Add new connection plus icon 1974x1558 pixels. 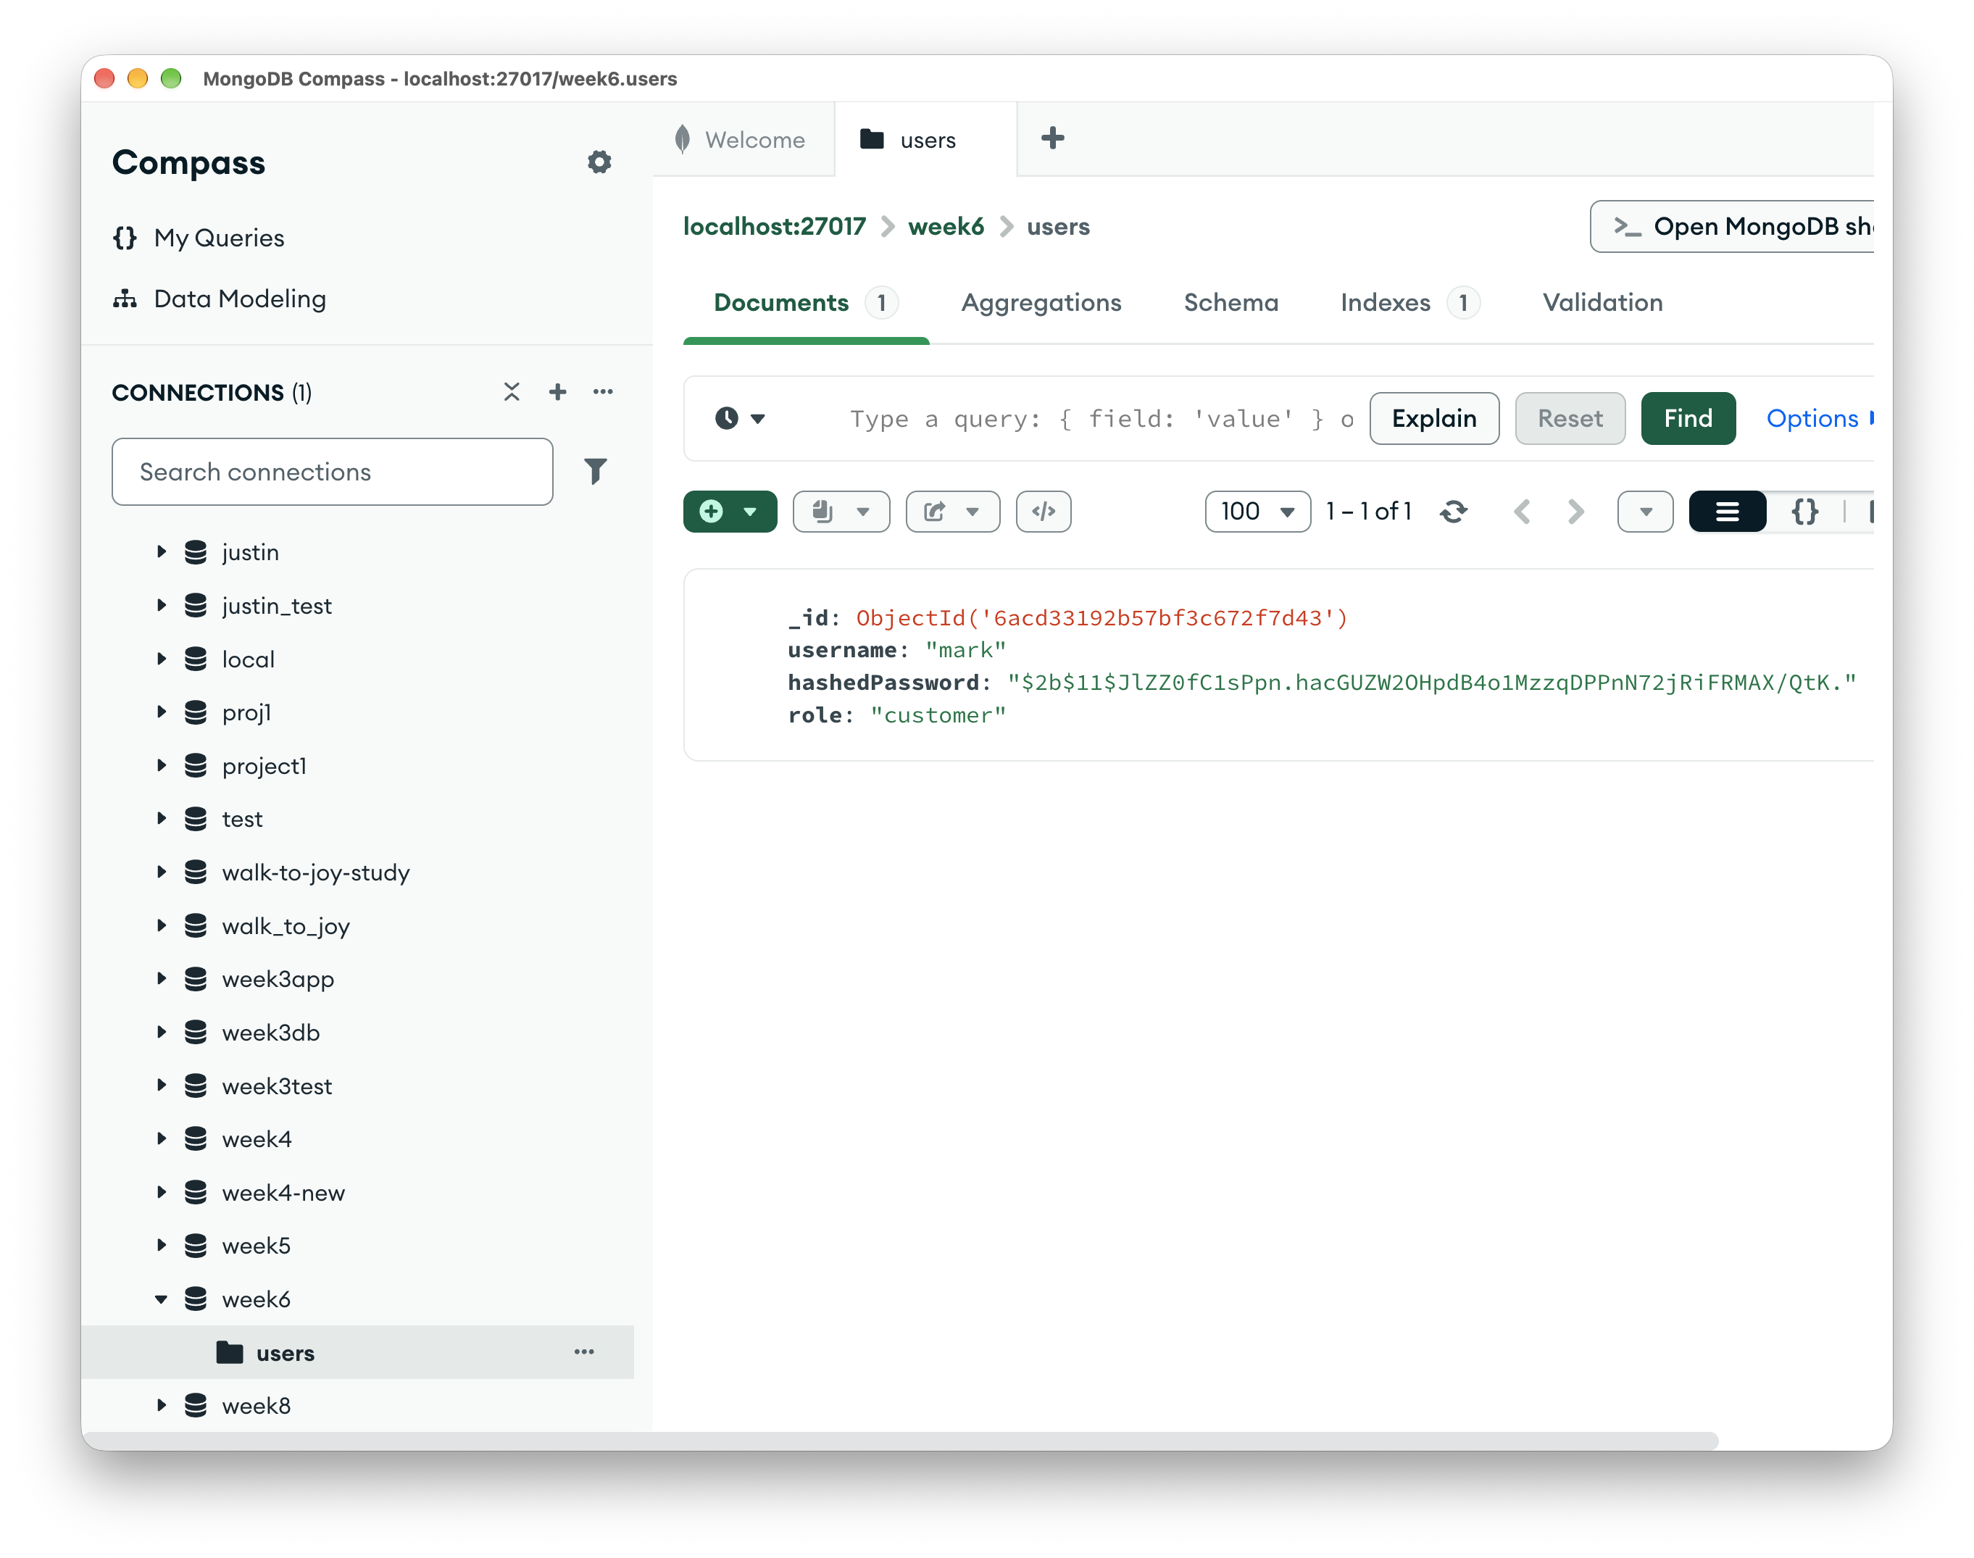(x=557, y=392)
